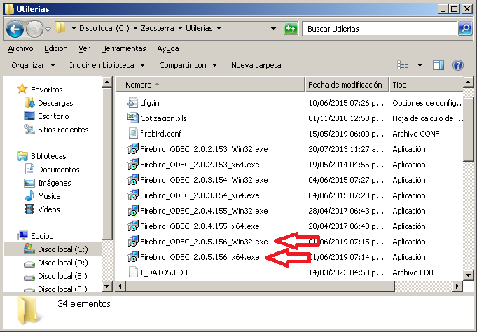Expand the Compartir con dropdown
Screen dimensions: 477x332
[x=188, y=65]
